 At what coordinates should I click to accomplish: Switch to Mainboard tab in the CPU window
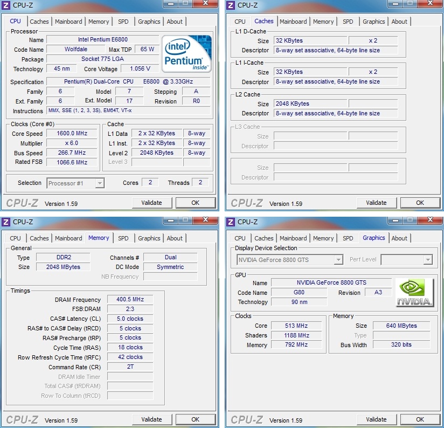point(68,22)
